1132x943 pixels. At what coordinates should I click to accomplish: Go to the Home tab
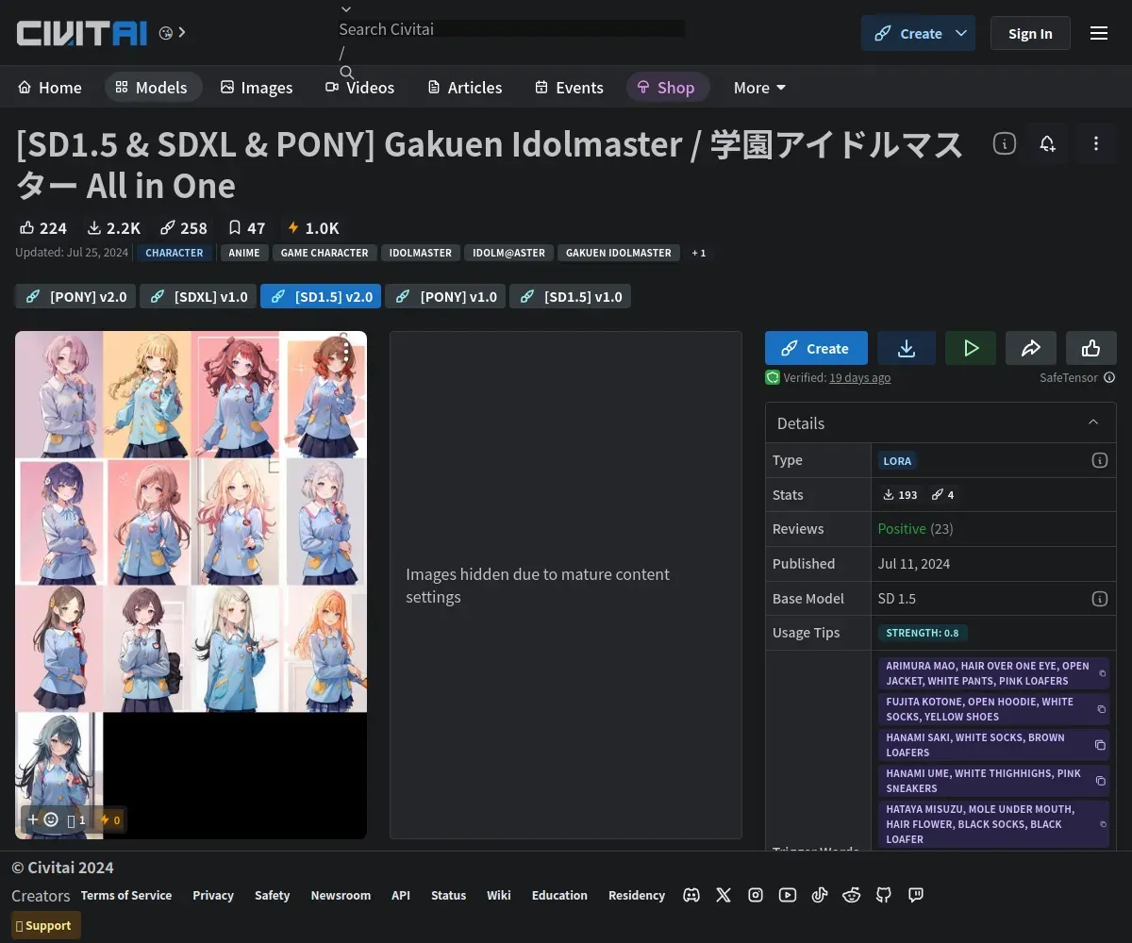click(50, 87)
